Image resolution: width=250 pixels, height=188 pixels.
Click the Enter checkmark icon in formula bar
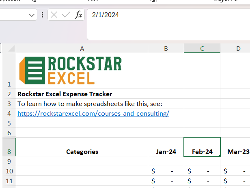click(x=66, y=15)
